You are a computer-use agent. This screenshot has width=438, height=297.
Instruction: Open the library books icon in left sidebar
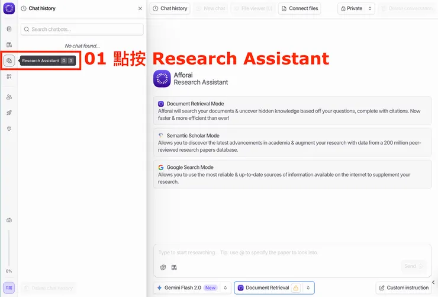9,44
